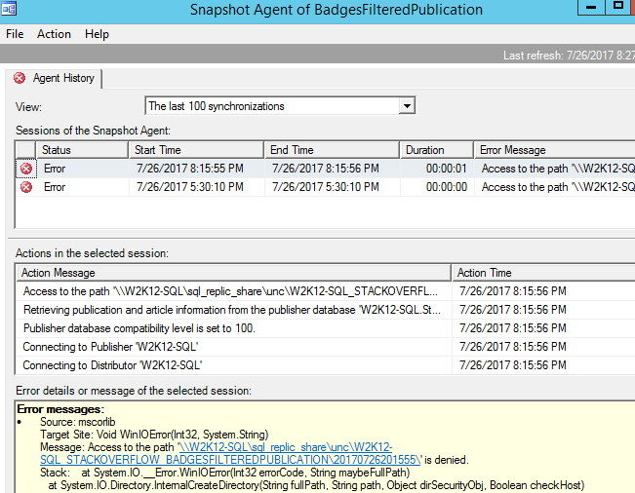Click the error icon in the 5:30:10 PM session row
The width and height of the screenshot is (635, 493).
point(26,187)
